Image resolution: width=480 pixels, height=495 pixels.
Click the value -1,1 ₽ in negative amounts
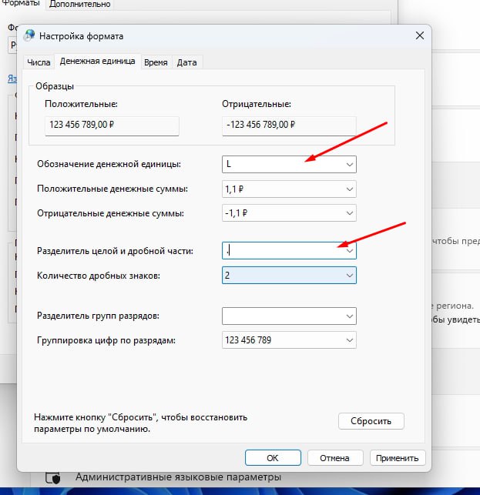pyautogui.click(x=237, y=213)
